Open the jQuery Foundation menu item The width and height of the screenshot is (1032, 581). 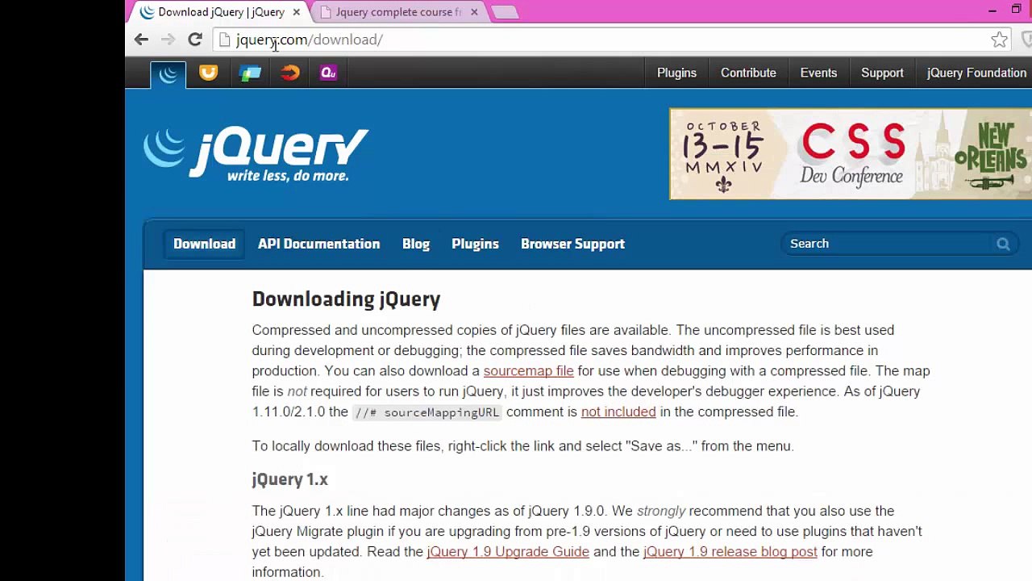coord(976,73)
